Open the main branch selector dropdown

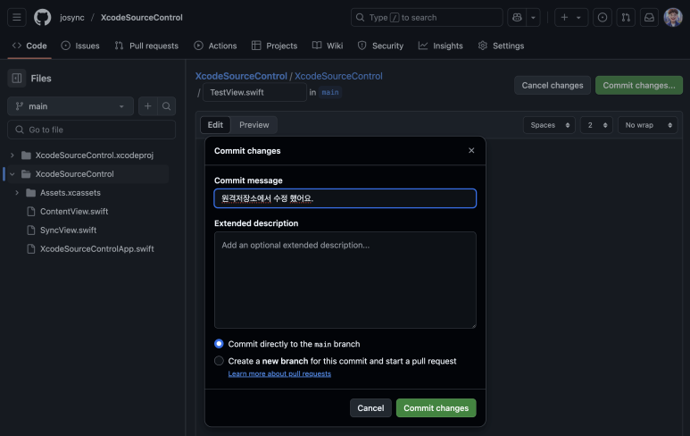click(71, 106)
